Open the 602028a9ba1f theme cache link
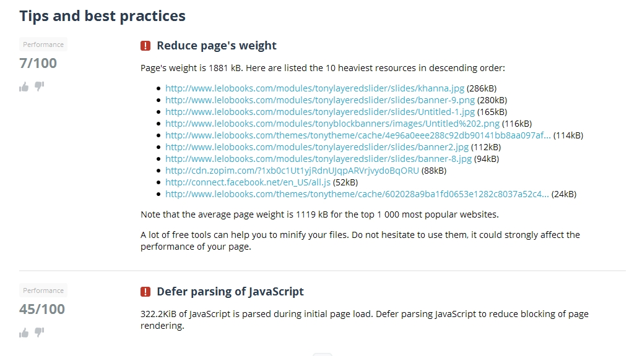Screen dimensions: 637x356 pyautogui.click(x=357, y=194)
